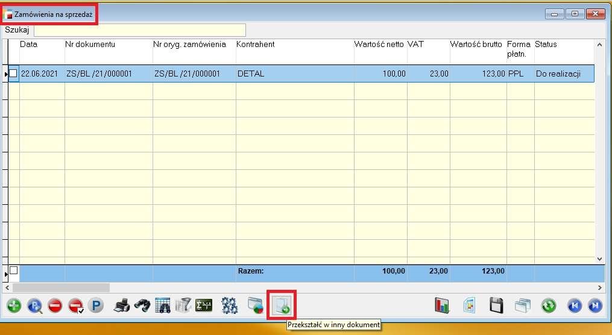
Task: Go to the last record with blue next icon
Action: (x=595, y=305)
